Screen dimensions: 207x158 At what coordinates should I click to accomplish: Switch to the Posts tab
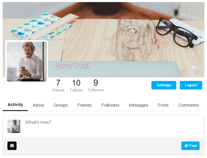163,105
